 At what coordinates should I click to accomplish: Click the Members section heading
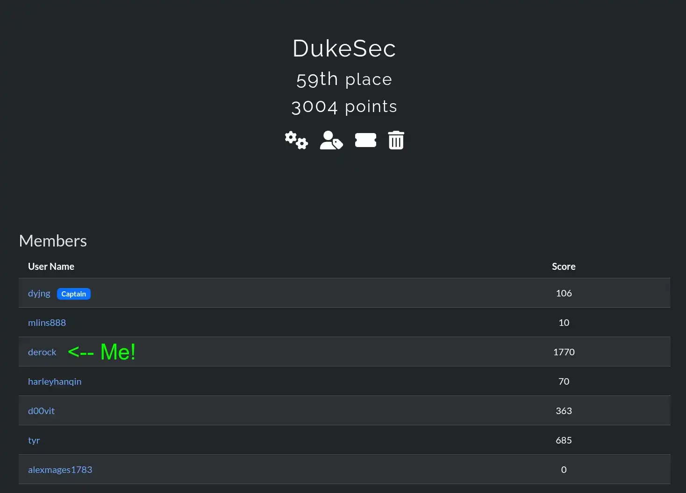(53, 241)
